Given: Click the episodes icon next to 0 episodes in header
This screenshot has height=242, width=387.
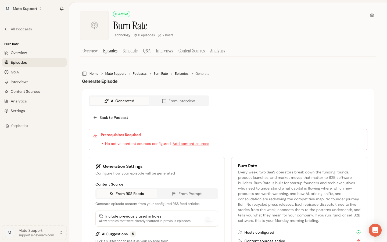Looking at the screenshot, I should pyautogui.click(x=135, y=35).
